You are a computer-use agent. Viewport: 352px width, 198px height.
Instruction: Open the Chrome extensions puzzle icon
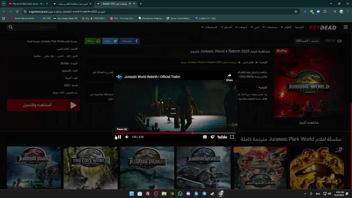tap(325, 12)
